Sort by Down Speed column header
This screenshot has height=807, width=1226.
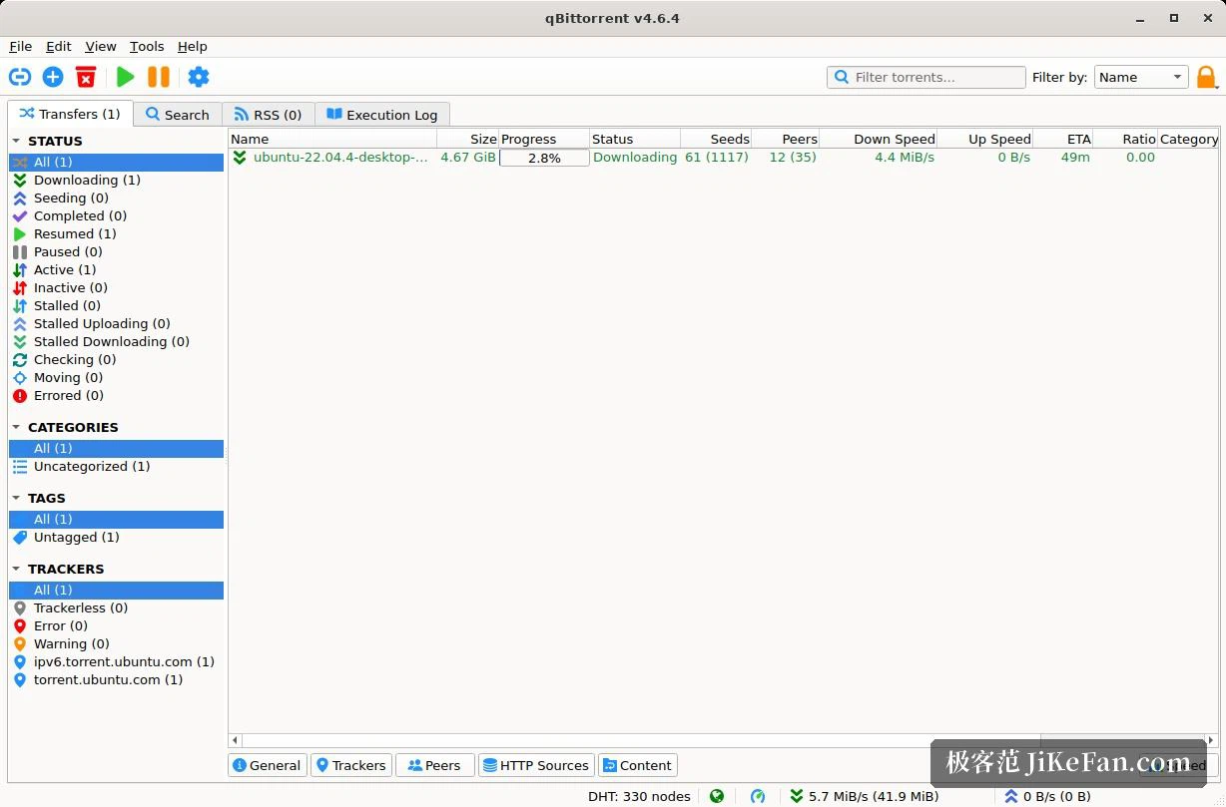click(881, 139)
